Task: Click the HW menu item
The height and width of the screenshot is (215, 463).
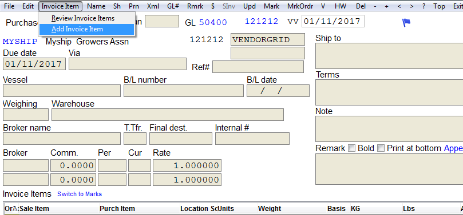Action: coord(341,6)
